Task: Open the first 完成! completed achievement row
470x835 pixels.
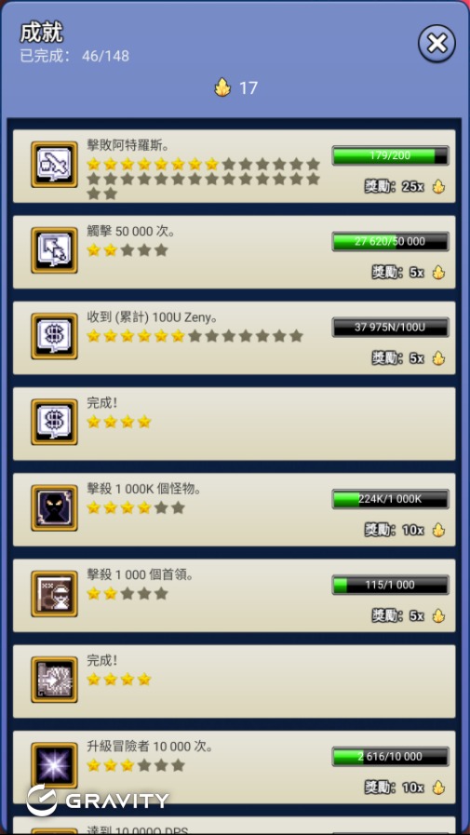Action: 235,424
